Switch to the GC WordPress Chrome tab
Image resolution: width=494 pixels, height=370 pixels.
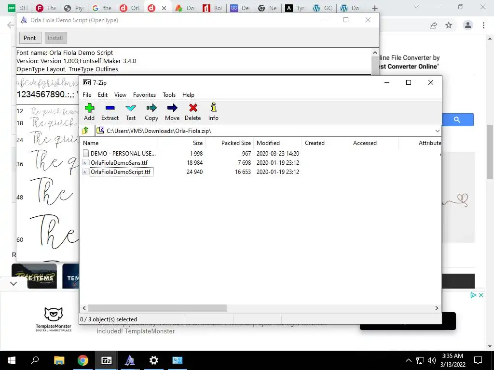point(323,8)
